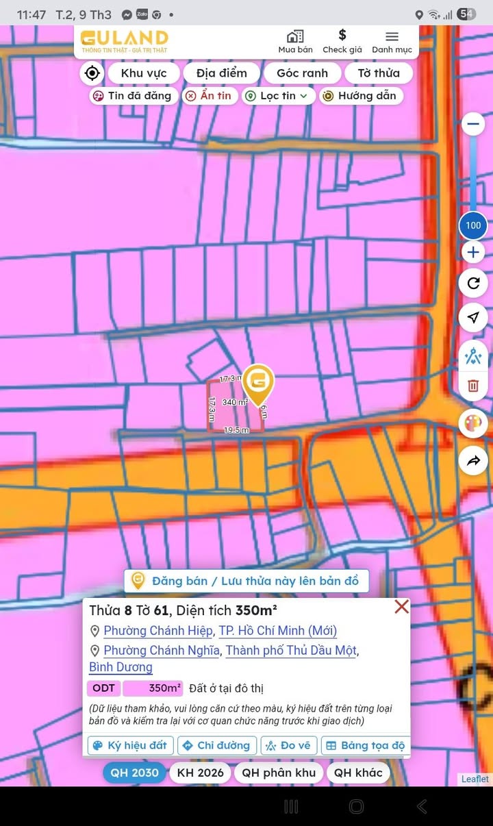Tap Android back navigation button

[422, 806]
